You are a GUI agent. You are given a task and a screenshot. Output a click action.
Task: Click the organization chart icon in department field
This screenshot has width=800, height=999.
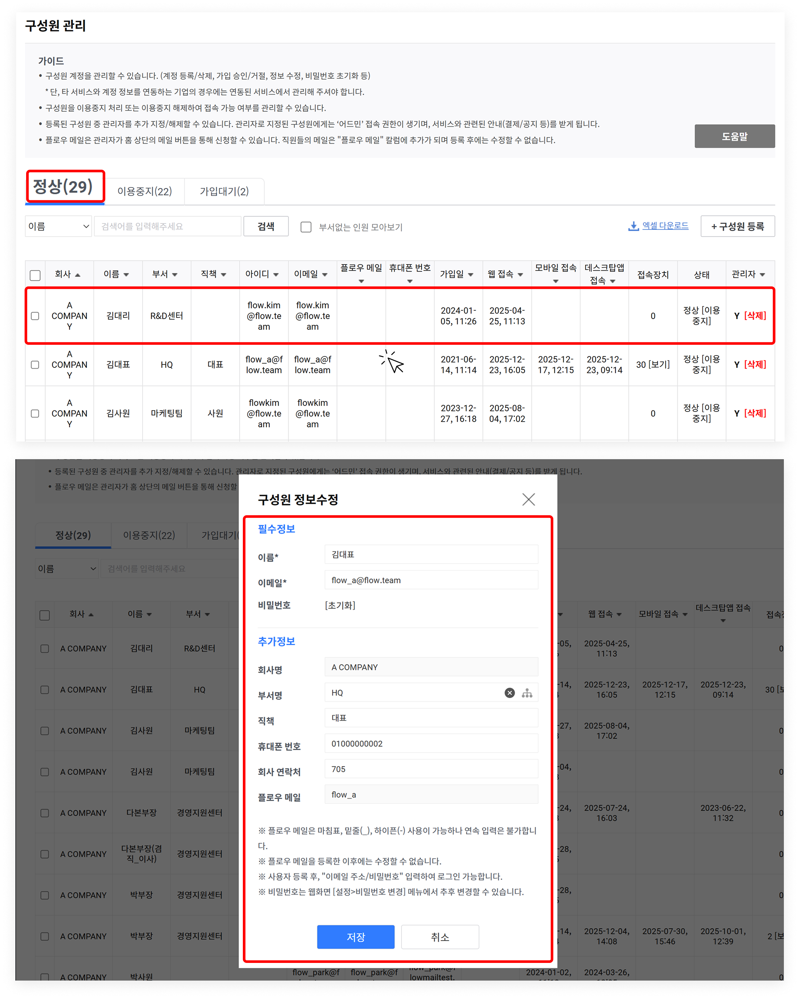coord(527,693)
